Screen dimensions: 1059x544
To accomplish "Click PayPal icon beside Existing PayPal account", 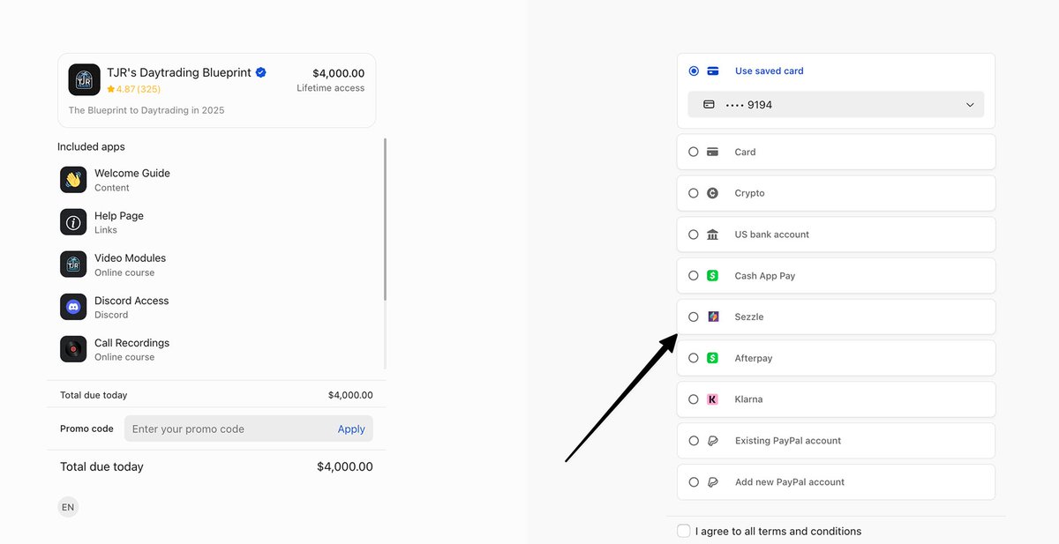I will [x=713, y=441].
